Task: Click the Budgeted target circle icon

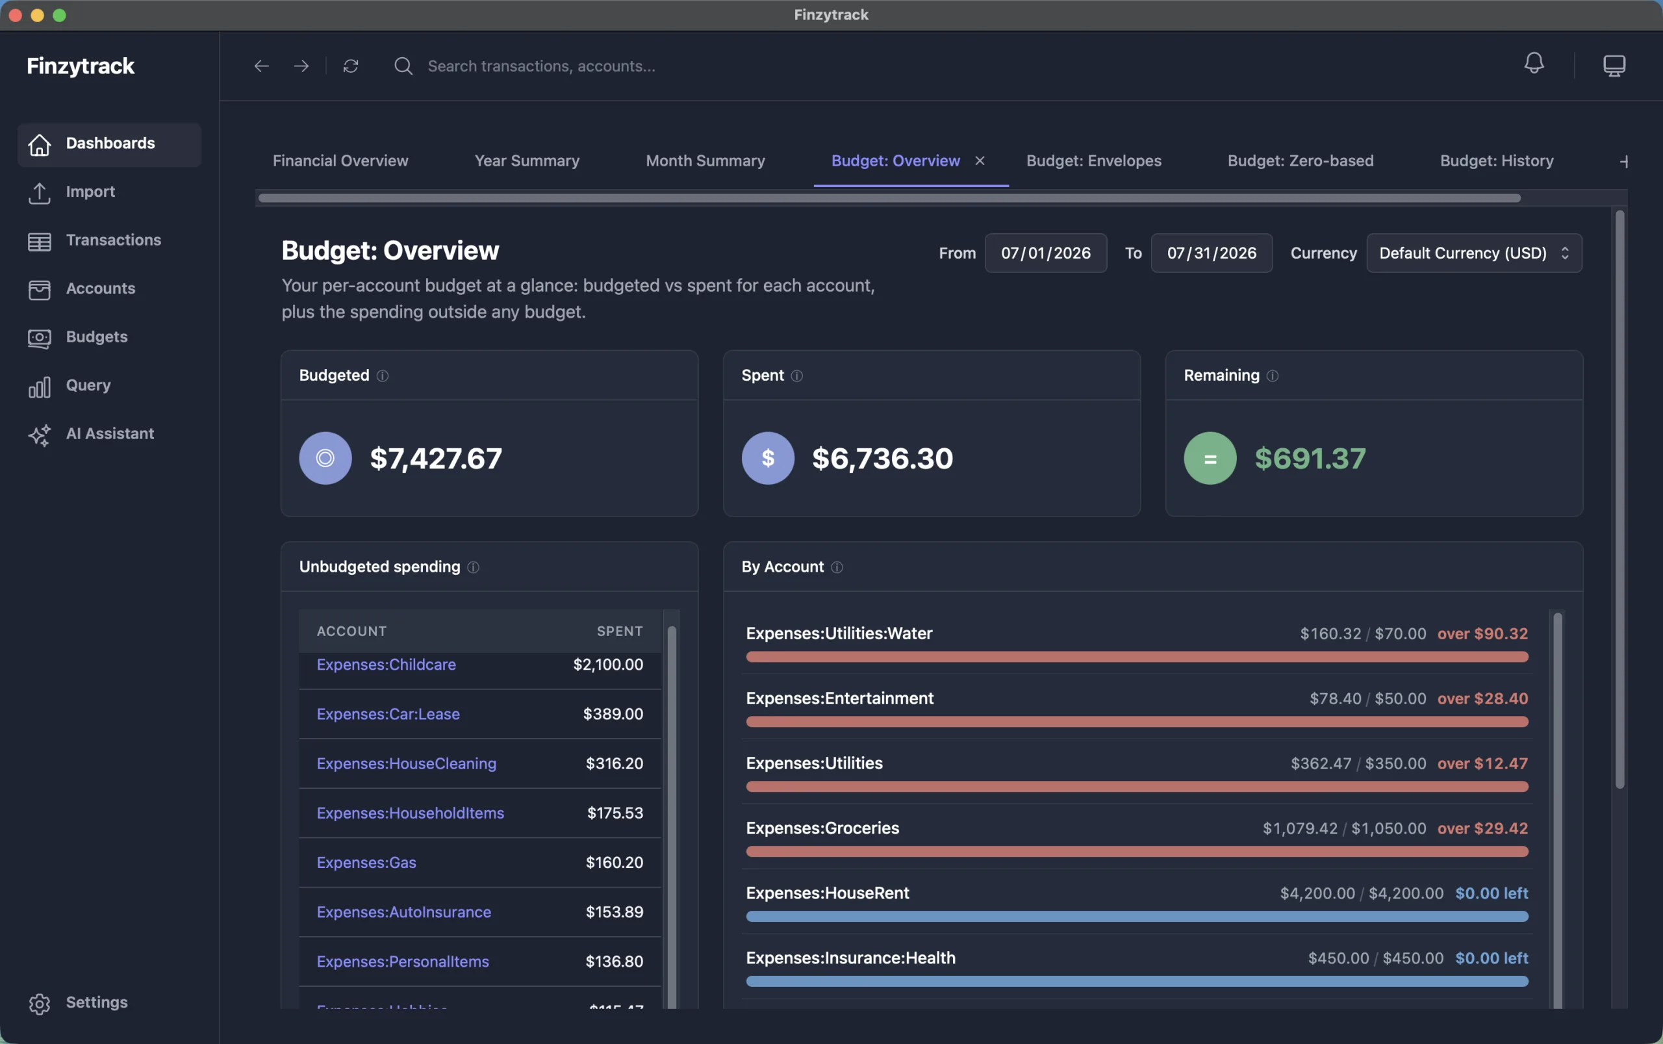Action: tap(325, 458)
